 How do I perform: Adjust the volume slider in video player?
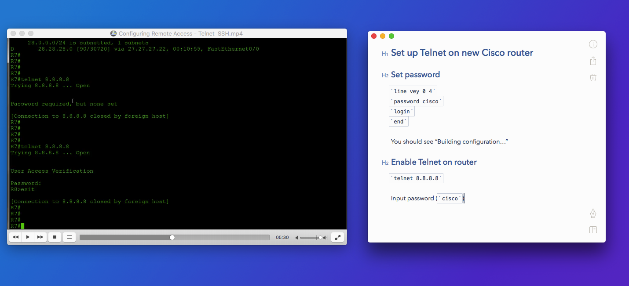[311, 237]
